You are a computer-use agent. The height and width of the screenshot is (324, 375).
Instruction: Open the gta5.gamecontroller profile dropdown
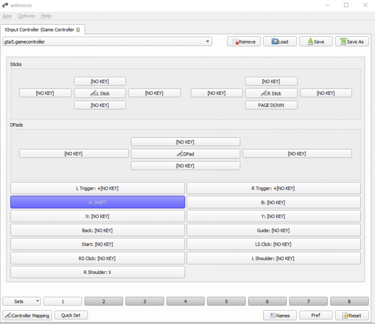click(107, 41)
